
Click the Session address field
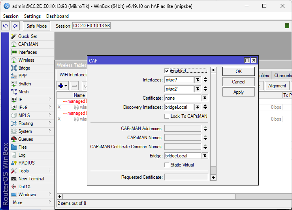[x=91, y=26]
